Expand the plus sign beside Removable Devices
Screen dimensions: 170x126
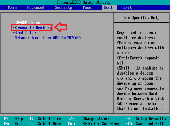(x=14, y=27)
